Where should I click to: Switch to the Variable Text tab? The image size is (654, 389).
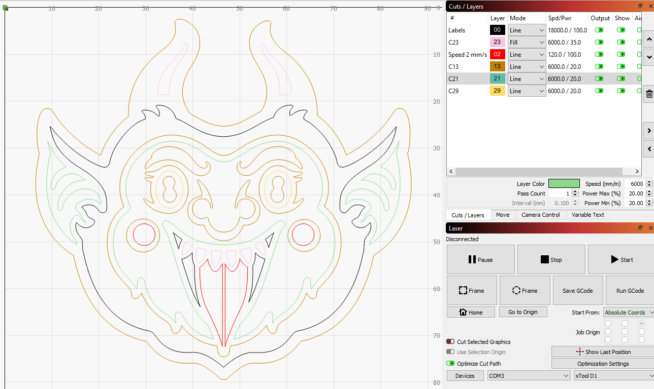[x=588, y=215]
